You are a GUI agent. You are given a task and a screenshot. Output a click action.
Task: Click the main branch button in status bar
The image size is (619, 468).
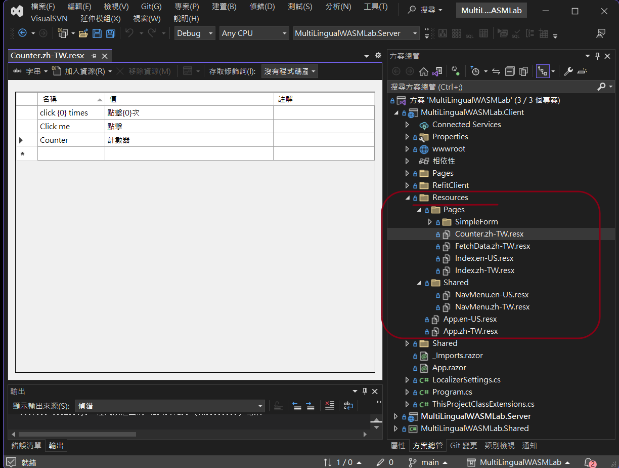pos(430,462)
